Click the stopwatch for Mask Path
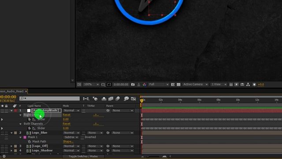Viewport: 282px width, 159px height. point(30,142)
